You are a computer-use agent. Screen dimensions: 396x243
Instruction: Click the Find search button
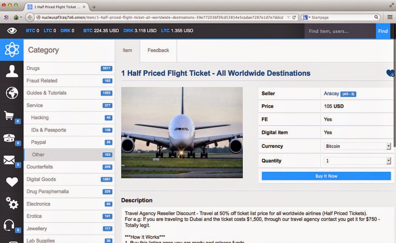[383, 31]
